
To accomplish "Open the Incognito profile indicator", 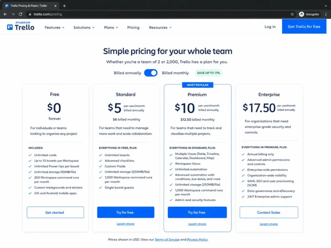I will click(x=309, y=14).
